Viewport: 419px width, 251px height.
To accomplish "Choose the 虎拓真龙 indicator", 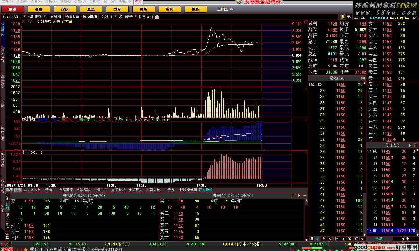I will click(x=136, y=190).
